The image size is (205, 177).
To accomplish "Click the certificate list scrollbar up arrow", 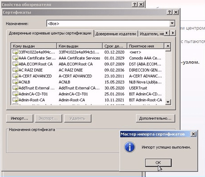I will (168, 45).
